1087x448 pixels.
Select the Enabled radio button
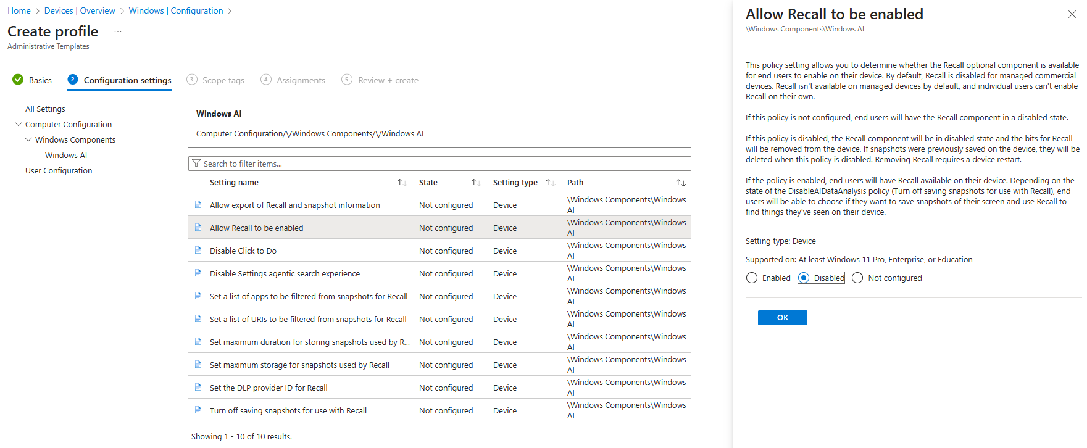[752, 278]
